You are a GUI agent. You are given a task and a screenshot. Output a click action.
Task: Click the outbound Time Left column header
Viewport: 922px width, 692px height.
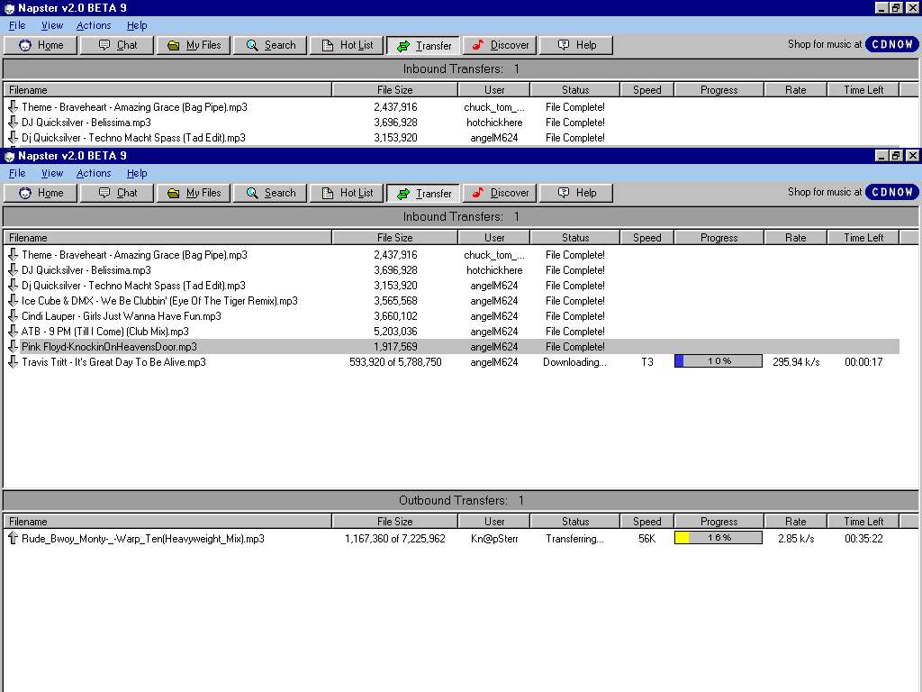[x=863, y=522]
